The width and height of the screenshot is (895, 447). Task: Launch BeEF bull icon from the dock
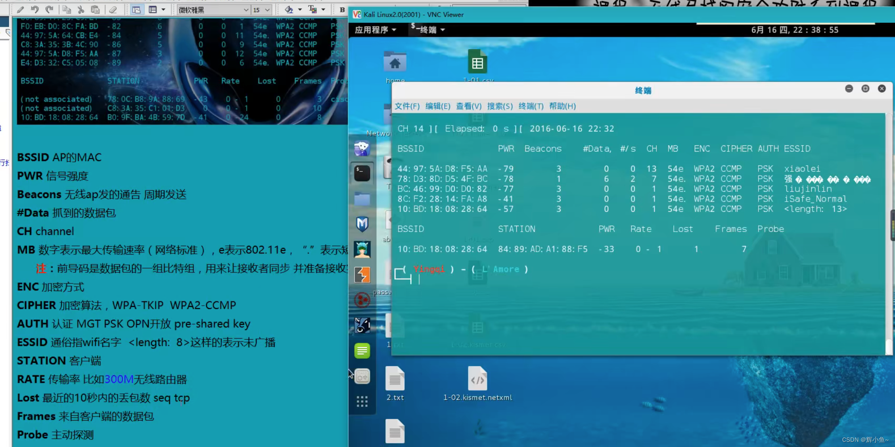pos(362,325)
